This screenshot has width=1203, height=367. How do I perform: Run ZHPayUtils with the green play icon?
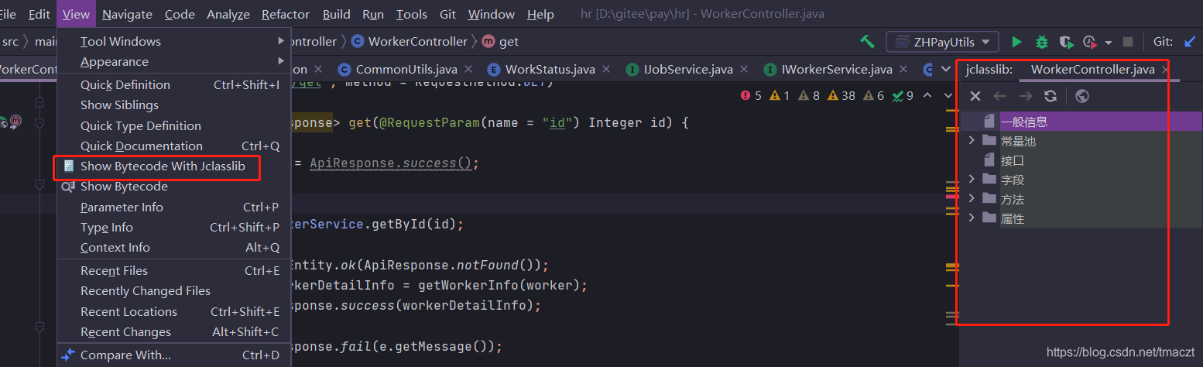1017,42
